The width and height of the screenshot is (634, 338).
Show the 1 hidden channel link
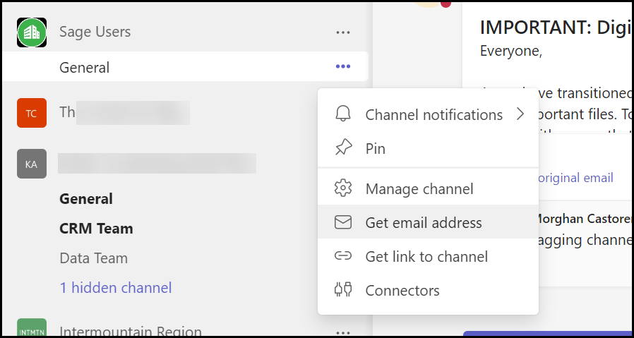click(x=116, y=287)
